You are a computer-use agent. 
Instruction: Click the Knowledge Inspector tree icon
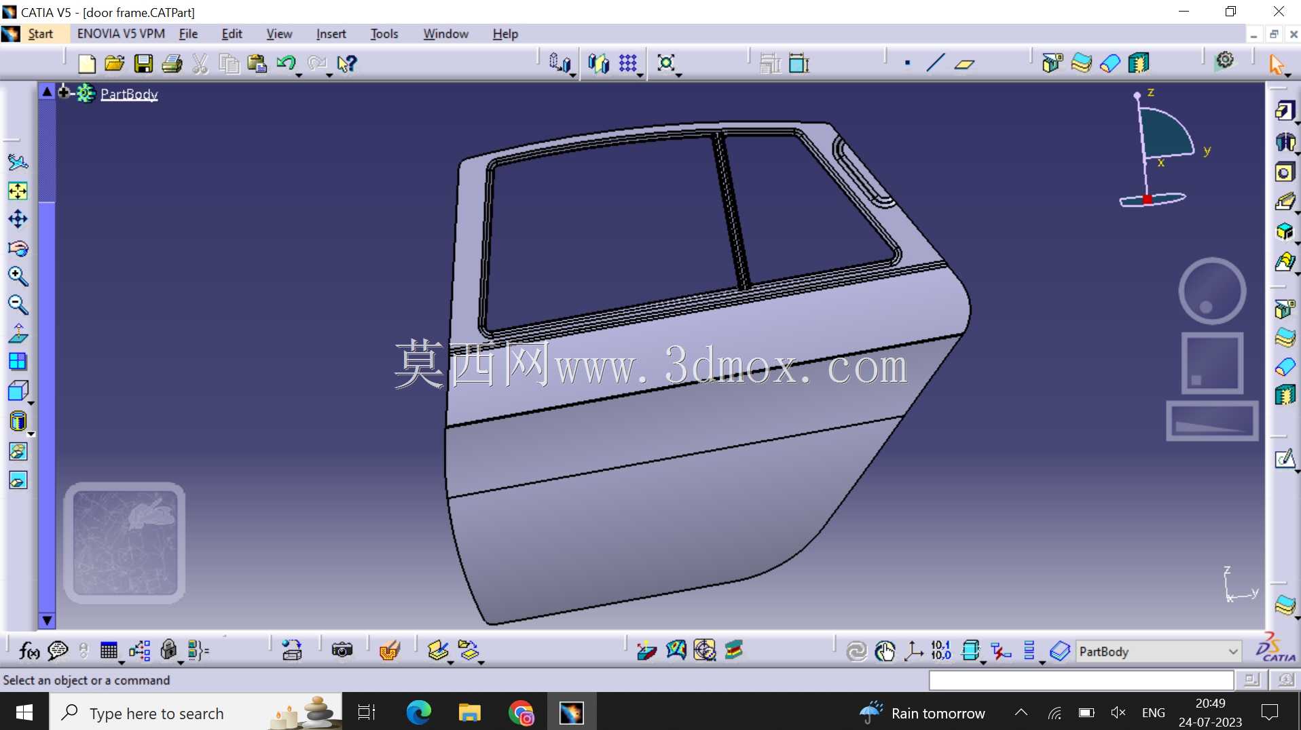[139, 651]
